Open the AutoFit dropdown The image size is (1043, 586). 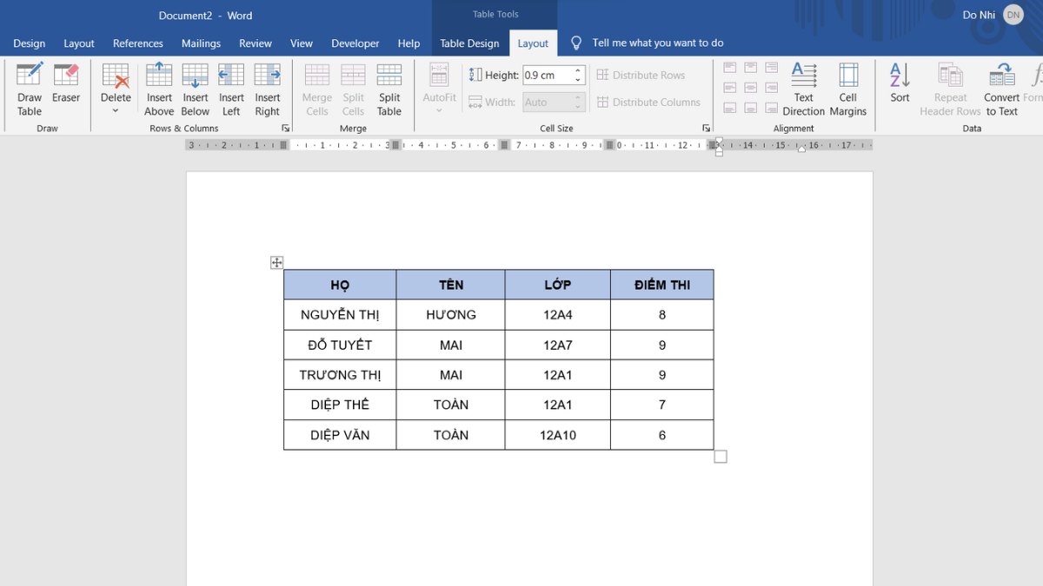point(439,89)
